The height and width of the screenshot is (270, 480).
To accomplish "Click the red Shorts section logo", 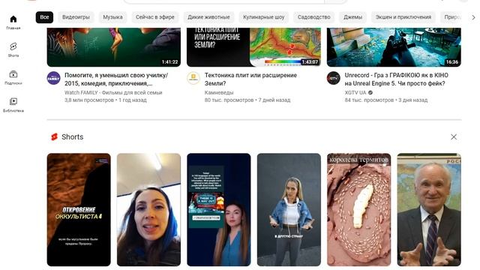I will [x=55, y=136].
